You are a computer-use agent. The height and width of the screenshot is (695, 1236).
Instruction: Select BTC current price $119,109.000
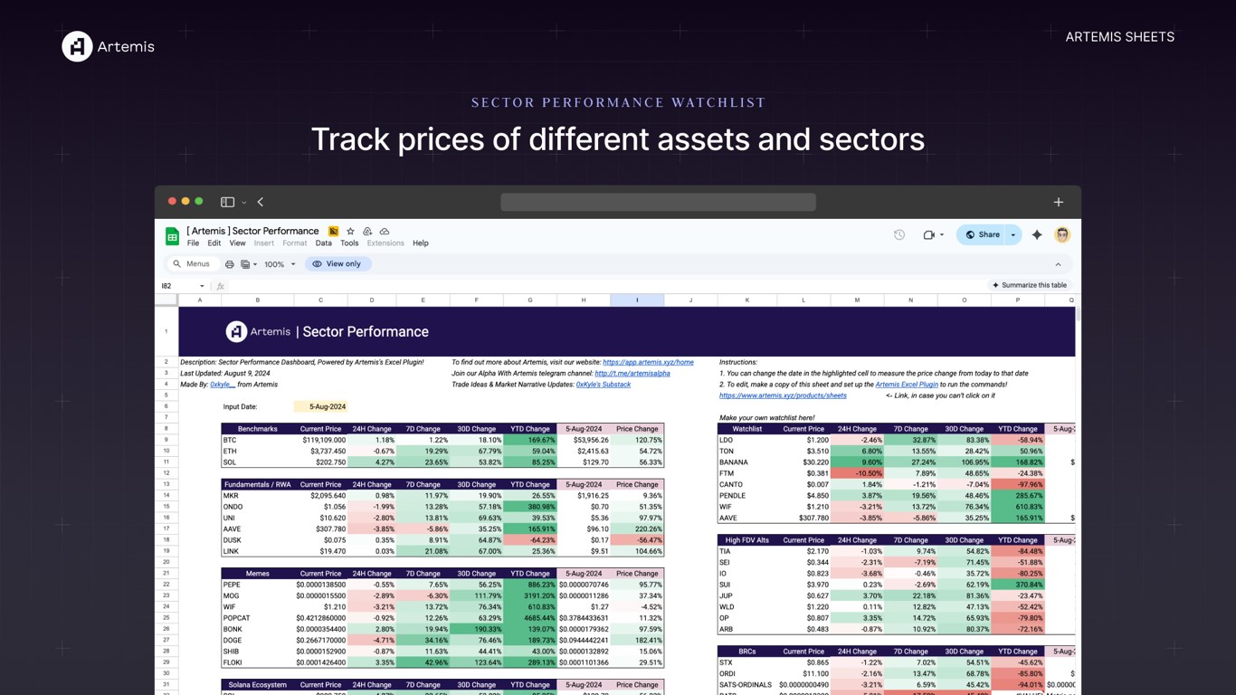coord(320,440)
